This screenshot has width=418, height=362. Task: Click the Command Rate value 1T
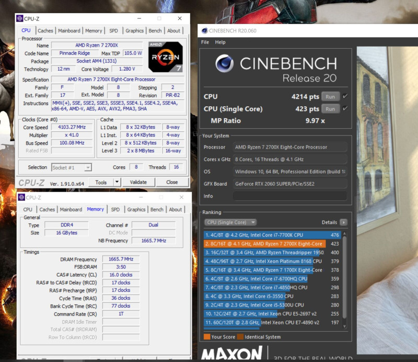pos(121,314)
